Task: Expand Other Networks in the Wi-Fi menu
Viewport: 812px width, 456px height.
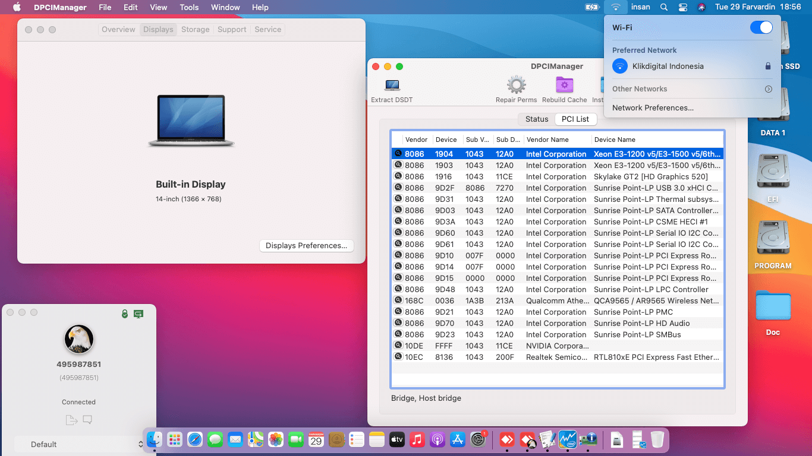Action: 768,88
